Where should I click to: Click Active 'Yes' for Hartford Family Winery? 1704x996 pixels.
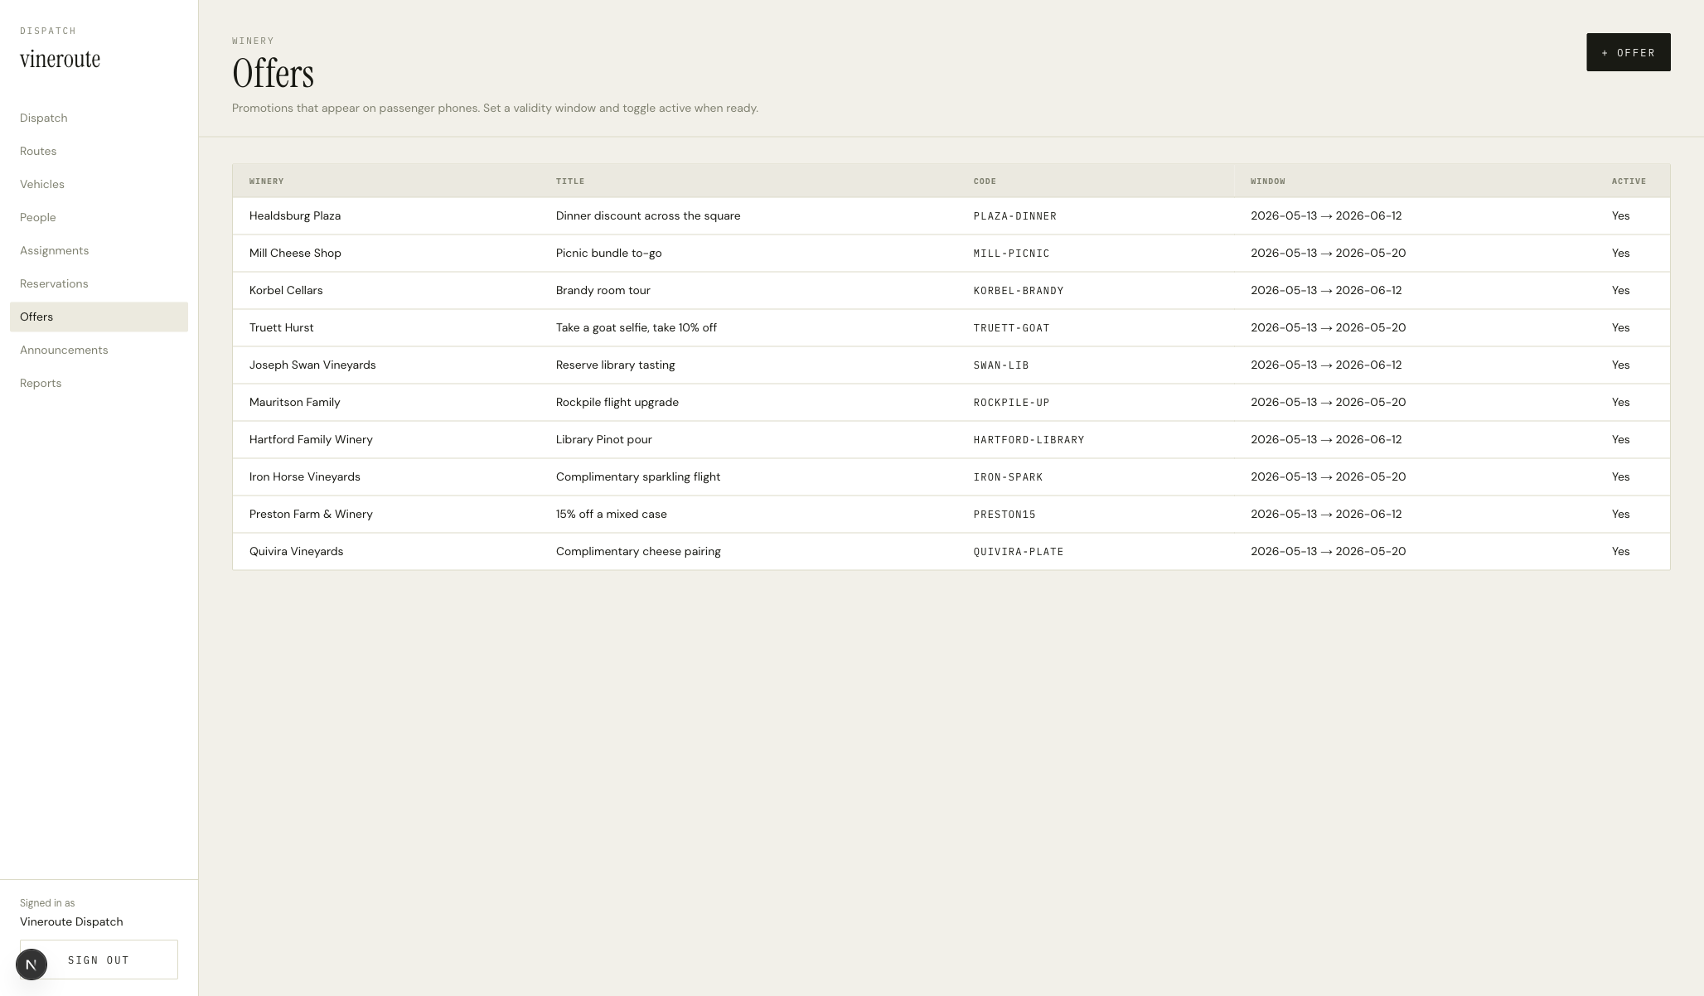(x=1621, y=439)
